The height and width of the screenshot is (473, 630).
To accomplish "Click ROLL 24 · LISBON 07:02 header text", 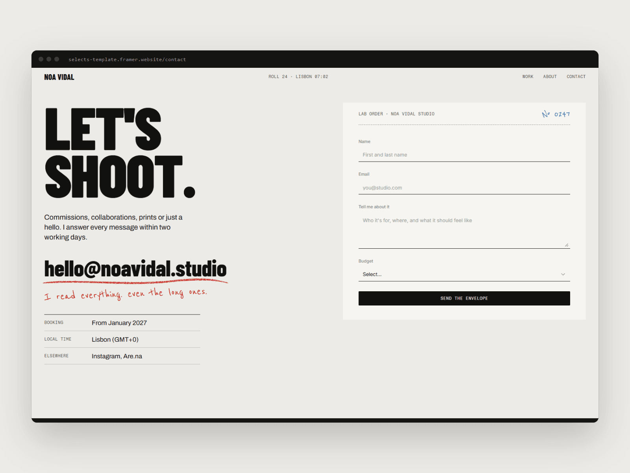I will (298, 76).
